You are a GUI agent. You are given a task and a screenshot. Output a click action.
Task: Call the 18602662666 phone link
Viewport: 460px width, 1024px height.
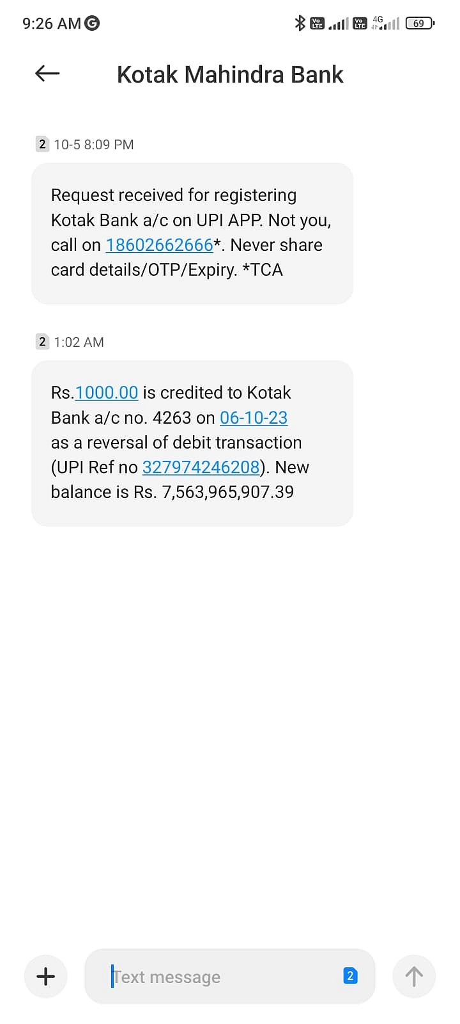(159, 245)
